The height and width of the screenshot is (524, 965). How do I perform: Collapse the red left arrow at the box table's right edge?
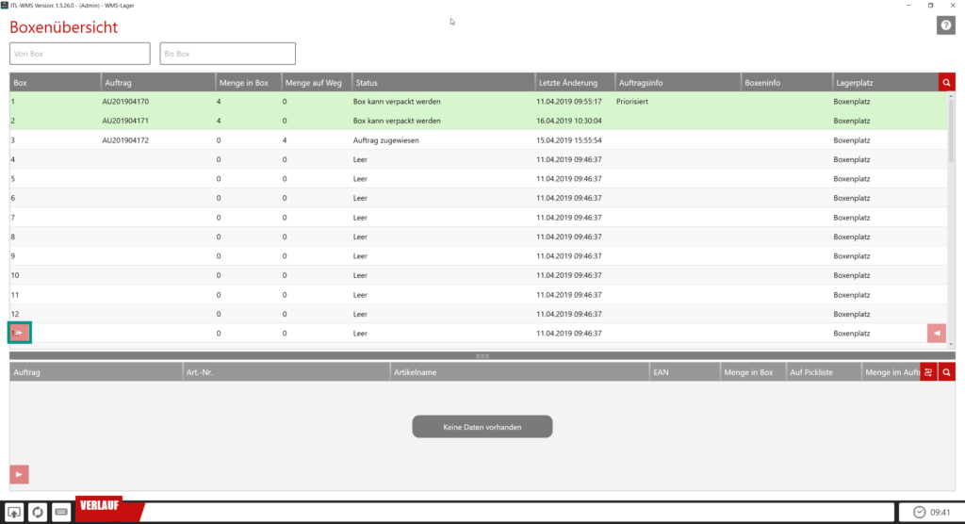coord(936,333)
